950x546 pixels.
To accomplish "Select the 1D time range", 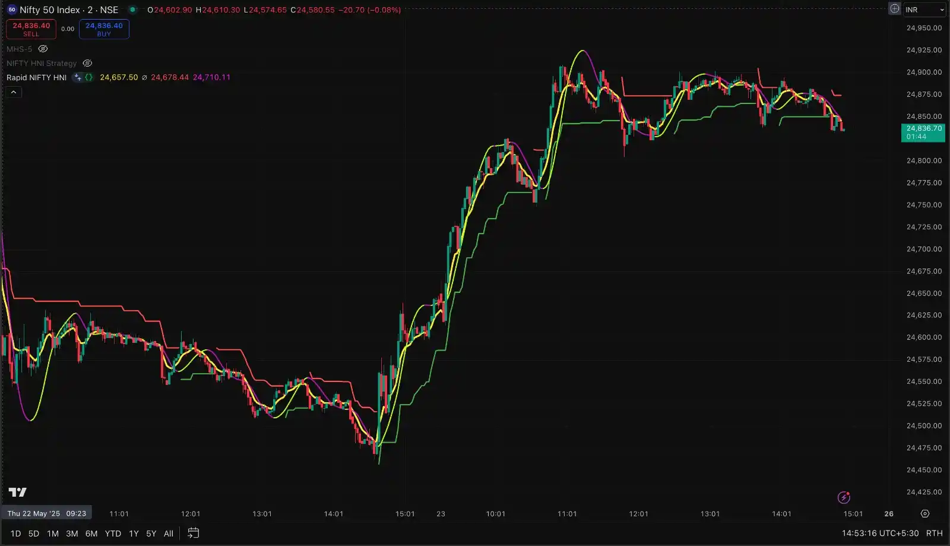I will (15, 534).
